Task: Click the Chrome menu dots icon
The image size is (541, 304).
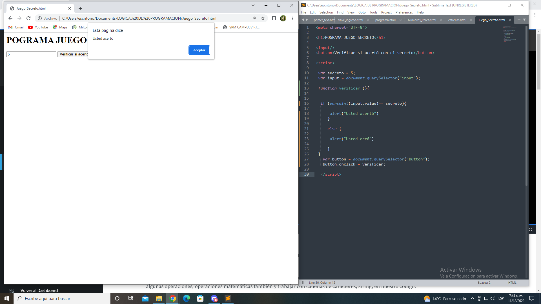Action: click(292, 18)
